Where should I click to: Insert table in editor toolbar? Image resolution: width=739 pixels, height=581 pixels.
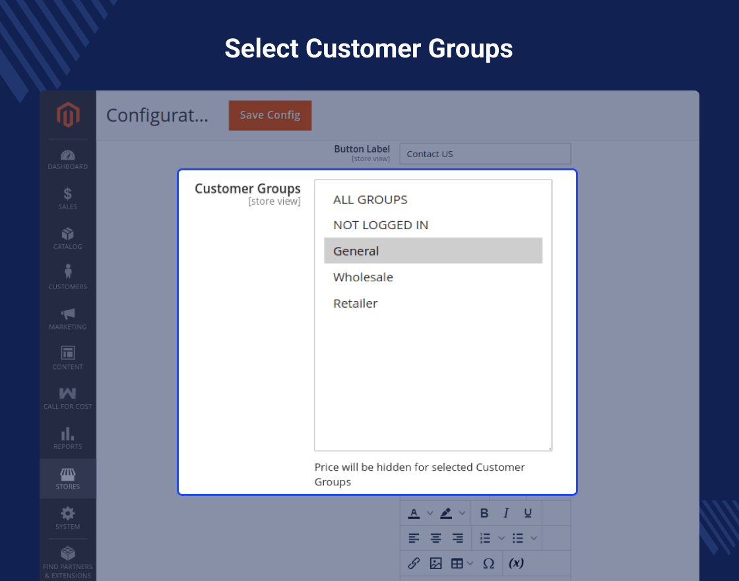(x=457, y=563)
